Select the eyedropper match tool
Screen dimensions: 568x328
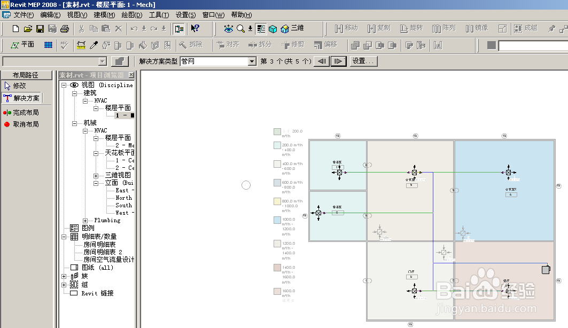[x=94, y=45]
